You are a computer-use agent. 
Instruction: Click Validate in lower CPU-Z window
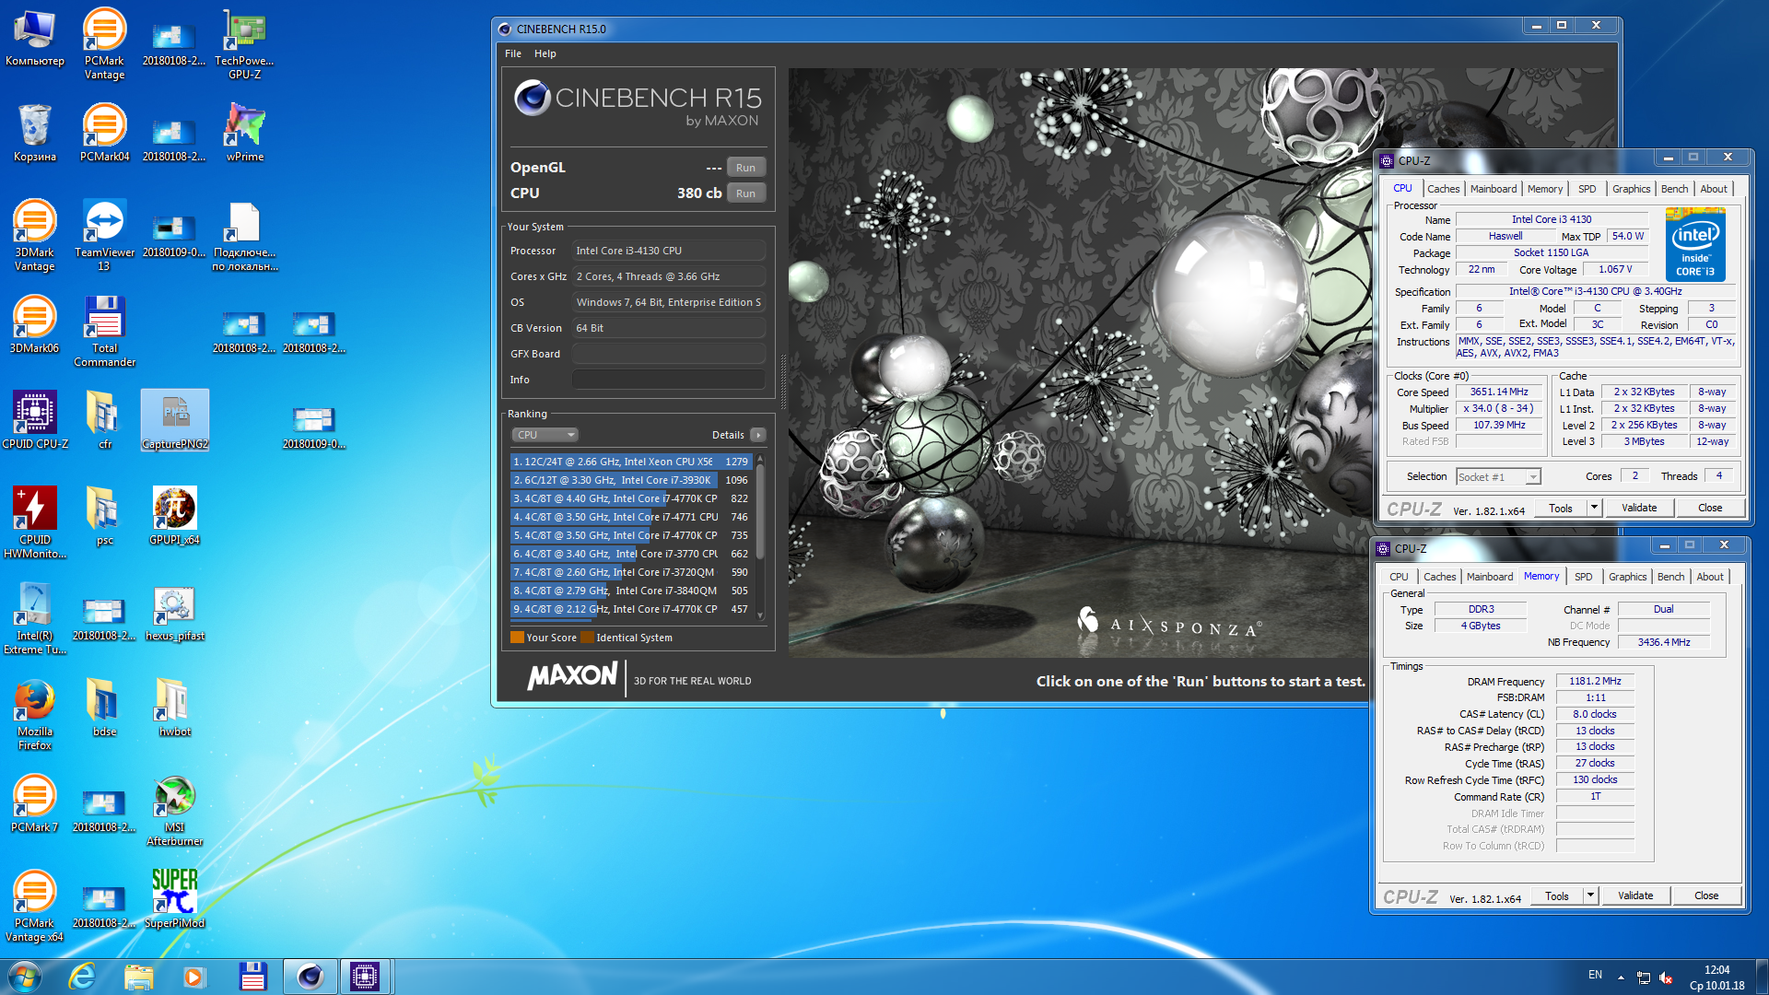click(x=1635, y=896)
